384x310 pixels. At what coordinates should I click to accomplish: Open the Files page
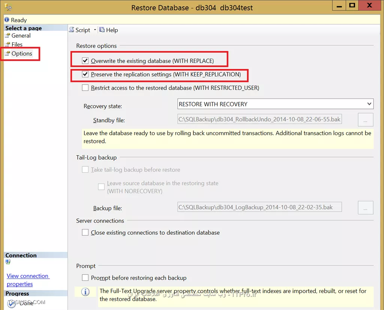coord(17,45)
